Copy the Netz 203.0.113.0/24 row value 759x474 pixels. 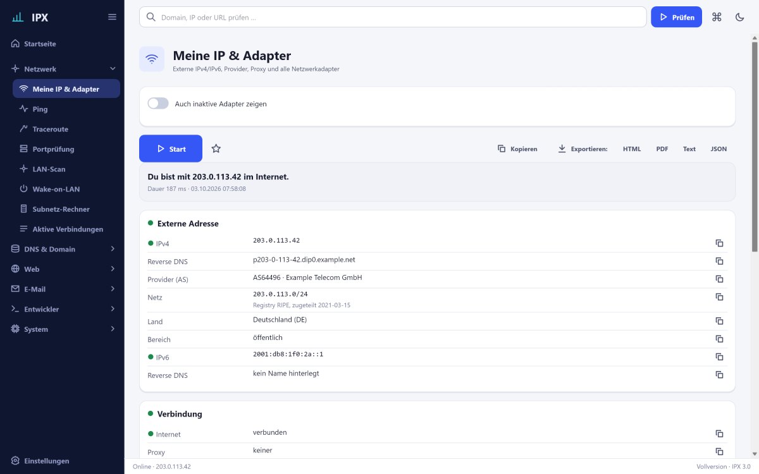(x=719, y=296)
